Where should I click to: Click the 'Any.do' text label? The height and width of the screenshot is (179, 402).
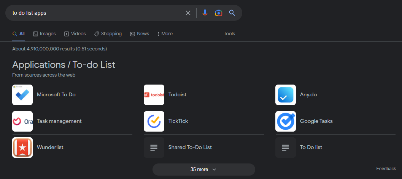pyautogui.click(x=308, y=94)
